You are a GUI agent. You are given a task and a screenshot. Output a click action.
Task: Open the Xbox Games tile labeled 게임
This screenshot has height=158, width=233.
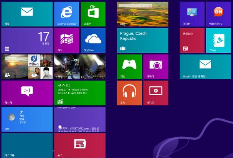[129, 67]
